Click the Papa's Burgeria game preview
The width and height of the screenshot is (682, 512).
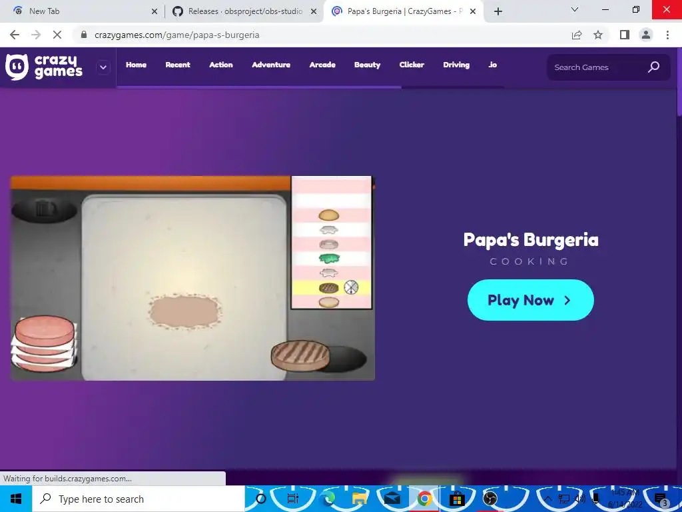pos(192,278)
